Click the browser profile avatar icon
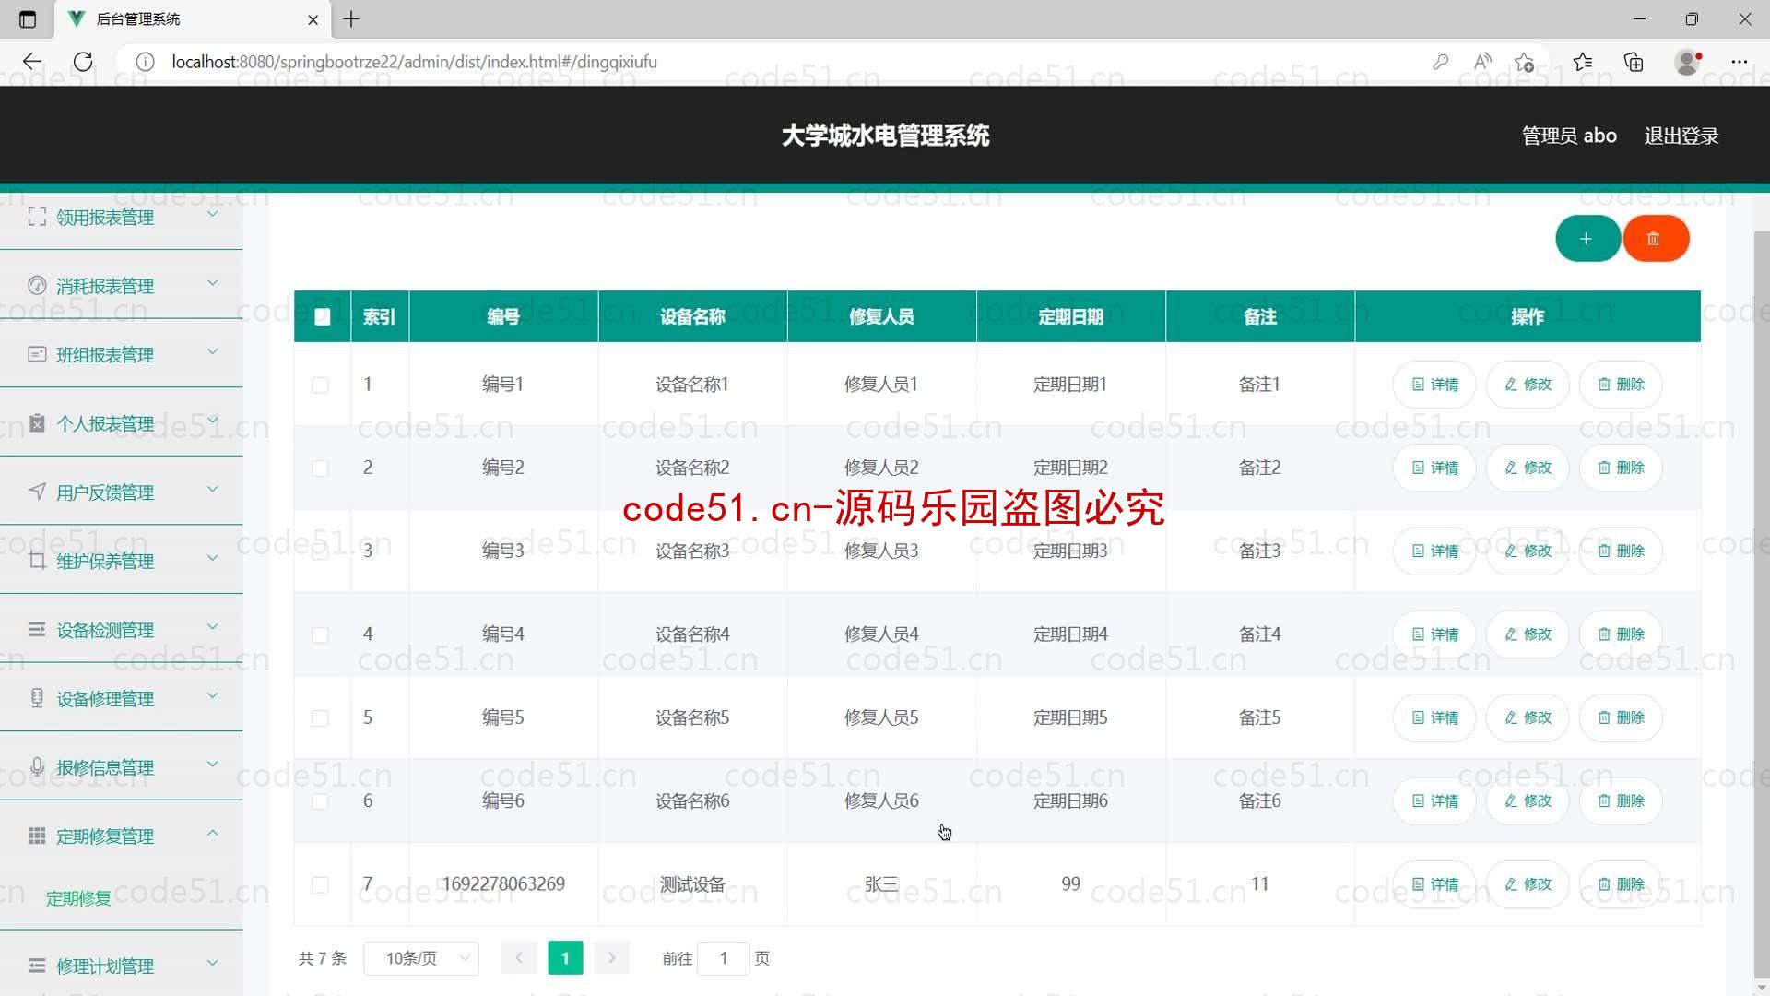Image resolution: width=1770 pixels, height=996 pixels. (x=1687, y=62)
